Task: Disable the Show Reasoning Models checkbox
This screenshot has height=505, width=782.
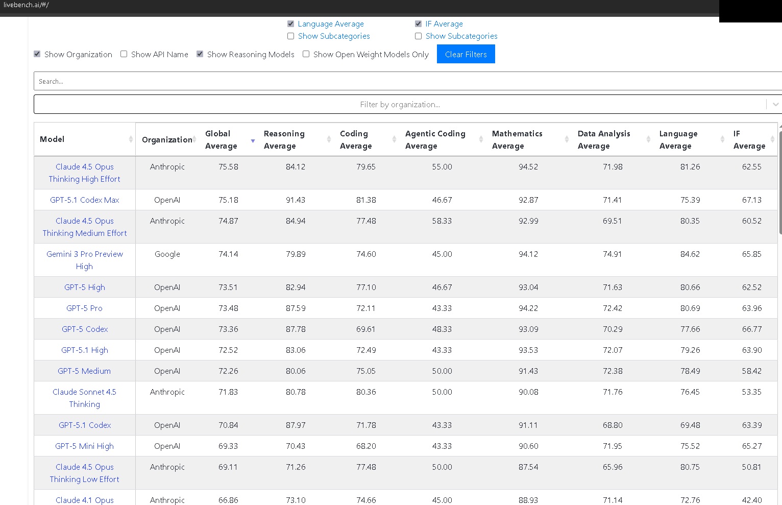Action: point(200,54)
